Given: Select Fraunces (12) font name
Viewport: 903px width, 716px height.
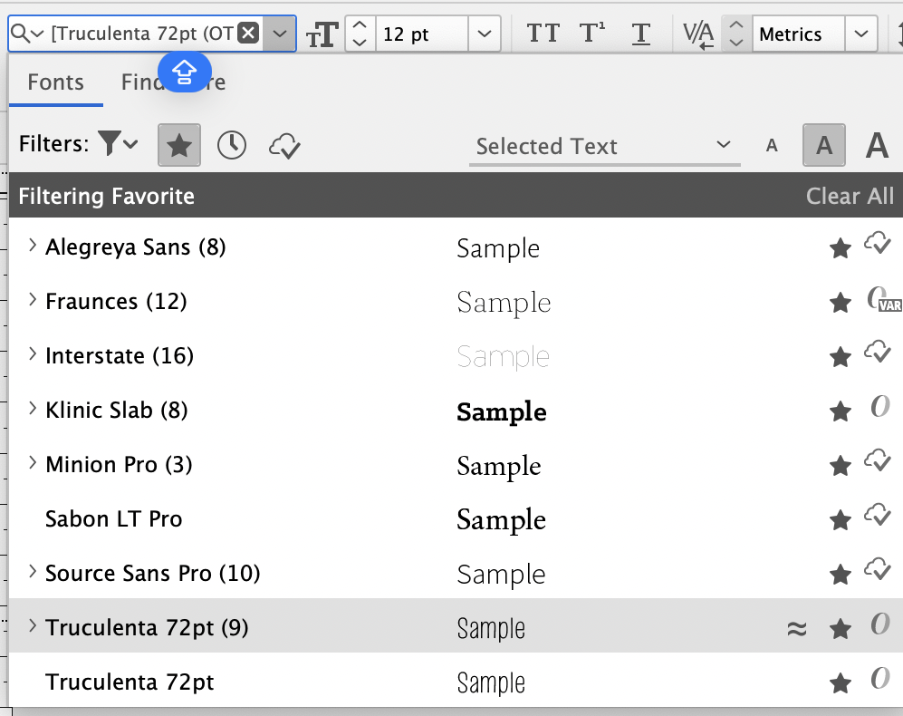Looking at the screenshot, I should [116, 302].
